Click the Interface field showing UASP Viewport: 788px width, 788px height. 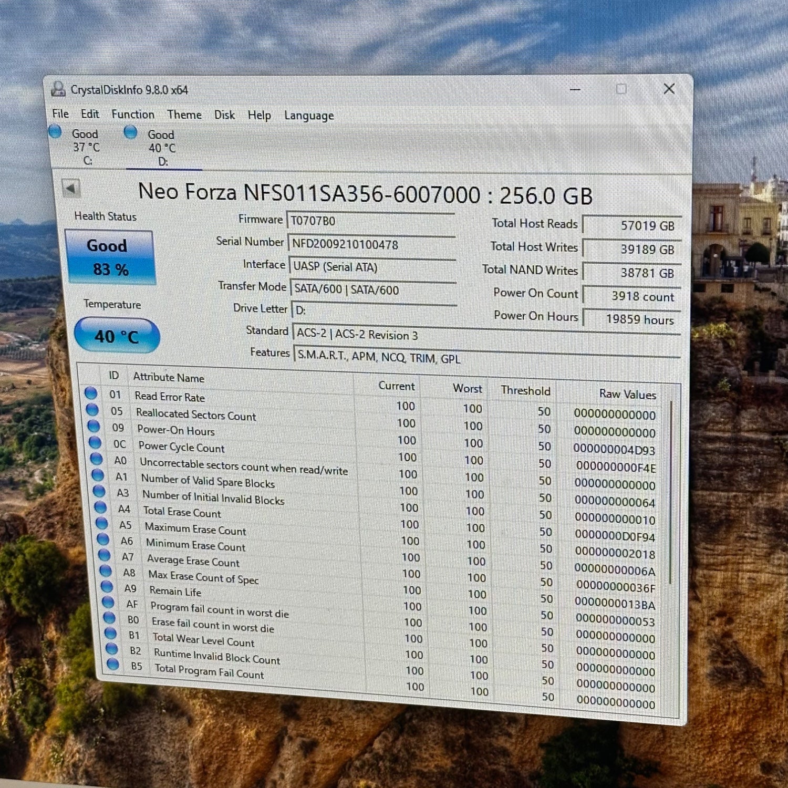(x=373, y=267)
